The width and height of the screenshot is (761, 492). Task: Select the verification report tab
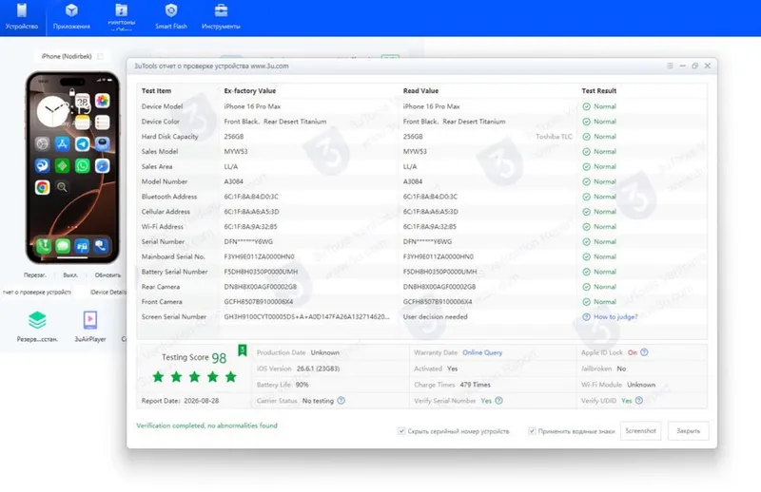coord(37,292)
